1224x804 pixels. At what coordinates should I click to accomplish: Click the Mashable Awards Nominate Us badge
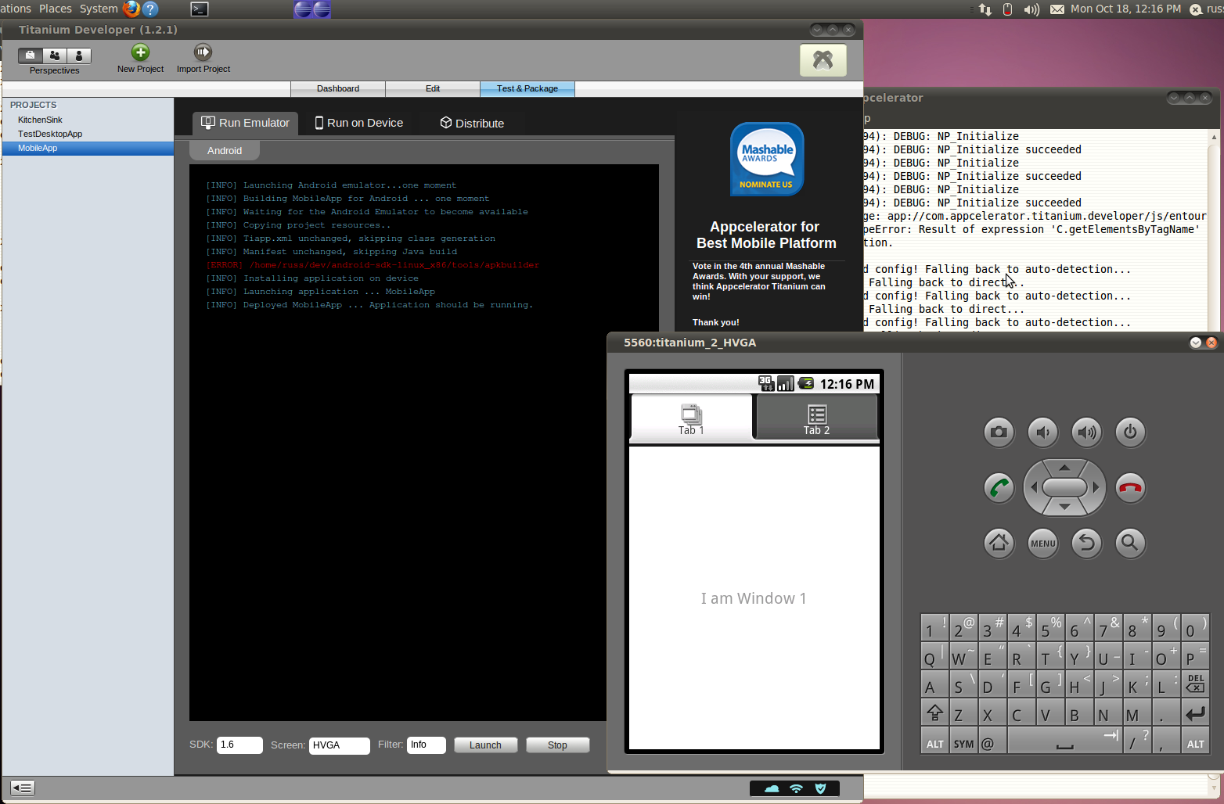pos(767,160)
